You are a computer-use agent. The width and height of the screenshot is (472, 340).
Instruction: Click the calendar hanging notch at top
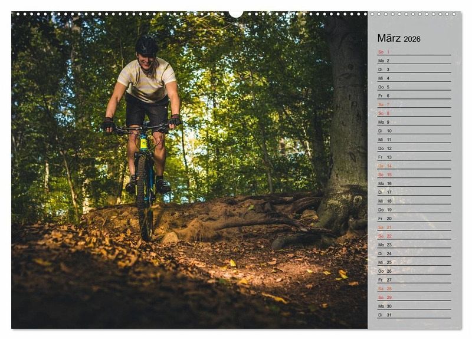pos(236,14)
